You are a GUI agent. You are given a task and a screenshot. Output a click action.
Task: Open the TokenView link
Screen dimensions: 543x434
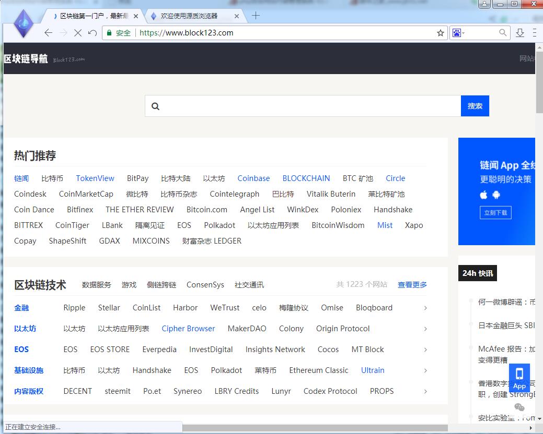[x=95, y=178]
